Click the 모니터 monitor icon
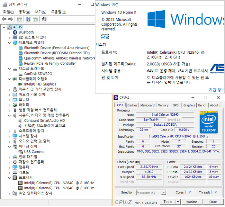Image resolution: width=225 pixels, height=207 pixels. pyautogui.click(x=15, y=100)
